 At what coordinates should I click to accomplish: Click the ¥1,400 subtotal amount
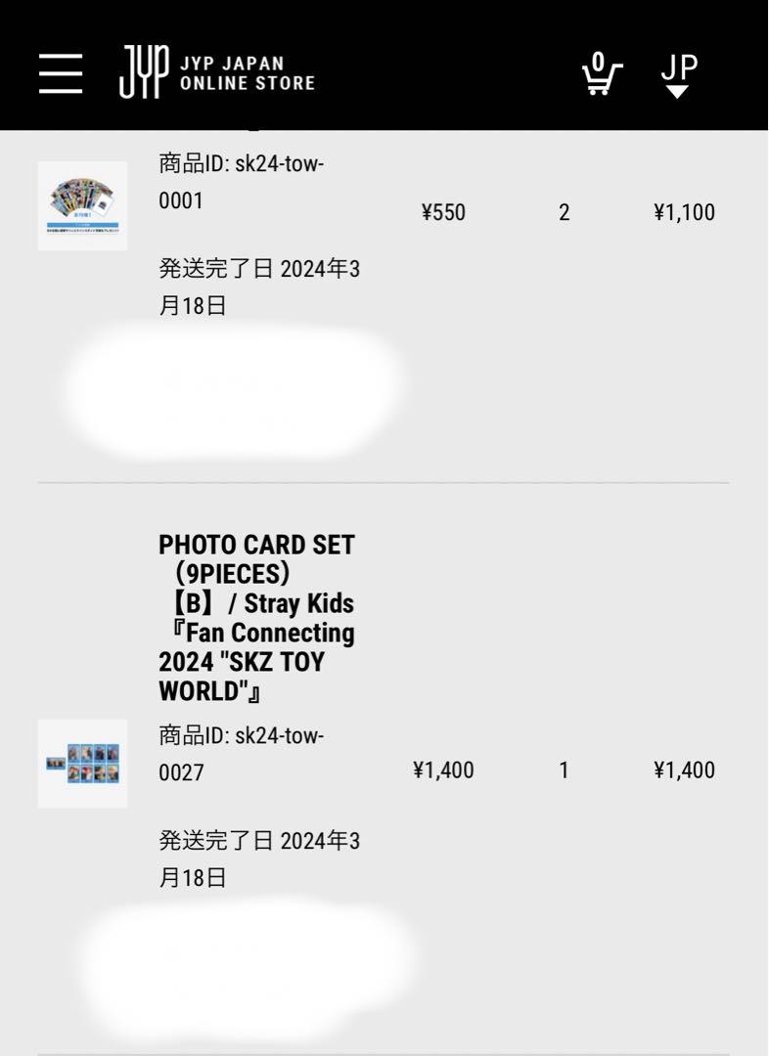[684, 770]
